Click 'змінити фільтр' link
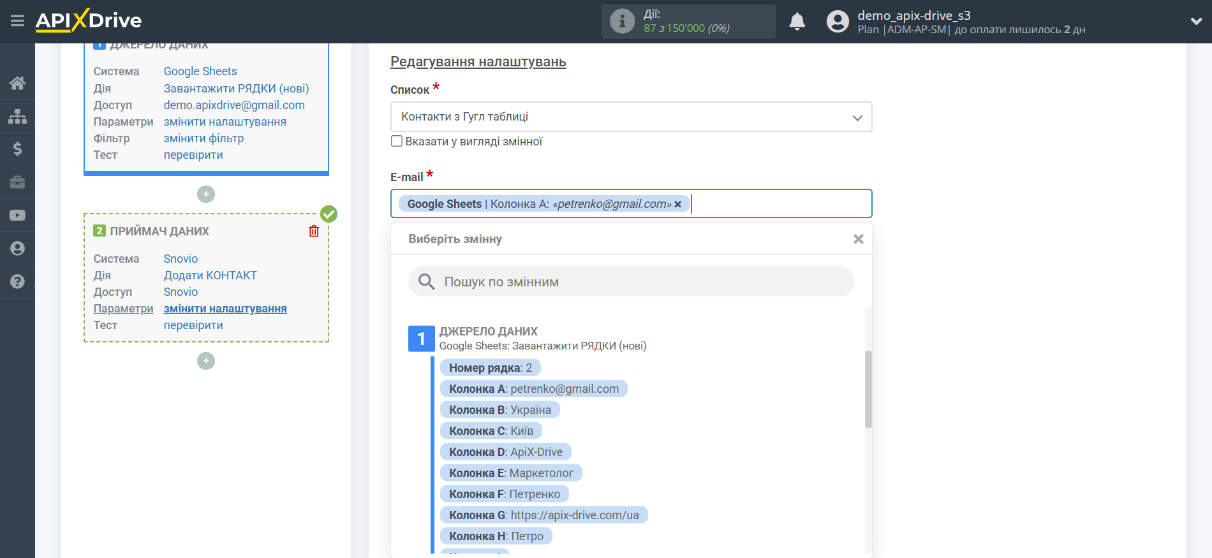Image resolution: width=1212 pixels, height=558 pixels. point(203,138)
